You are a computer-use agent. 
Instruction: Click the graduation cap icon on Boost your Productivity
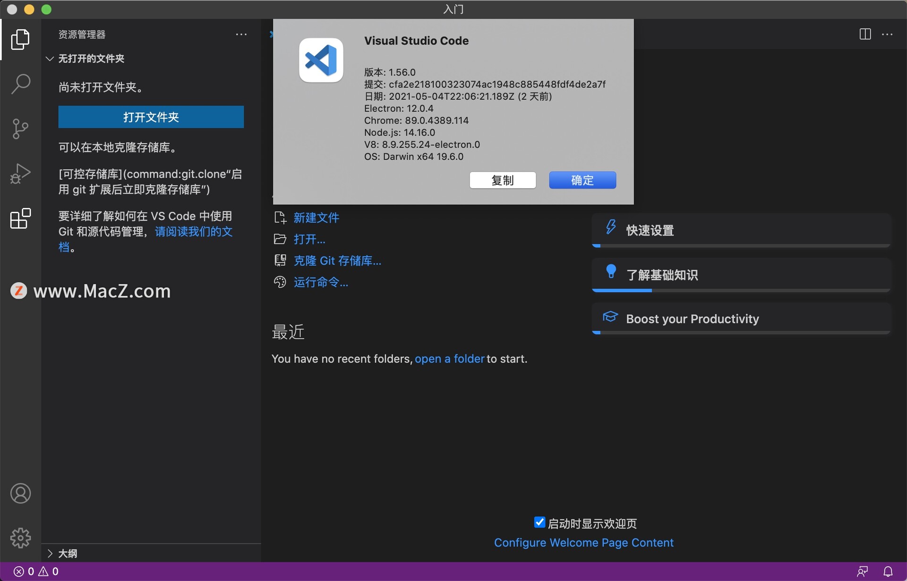610,316
